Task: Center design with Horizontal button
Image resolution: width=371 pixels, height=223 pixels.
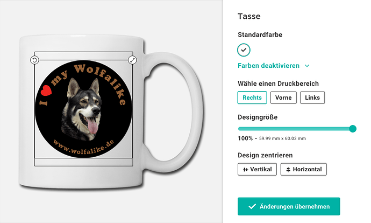Action: point(304,169)
